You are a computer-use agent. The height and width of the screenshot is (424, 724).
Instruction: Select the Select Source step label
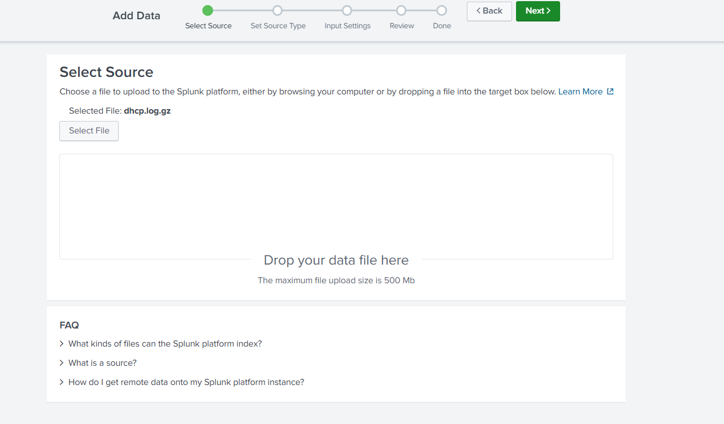click(x=209, y=26)
